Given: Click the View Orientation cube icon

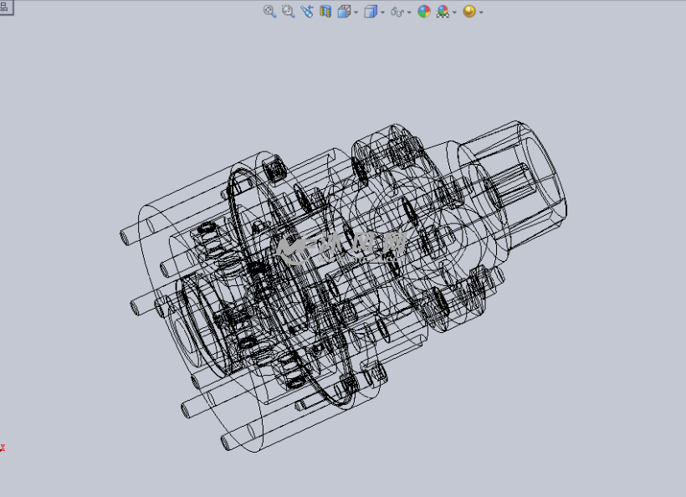Looking at the screenshot, I should 344,11.
